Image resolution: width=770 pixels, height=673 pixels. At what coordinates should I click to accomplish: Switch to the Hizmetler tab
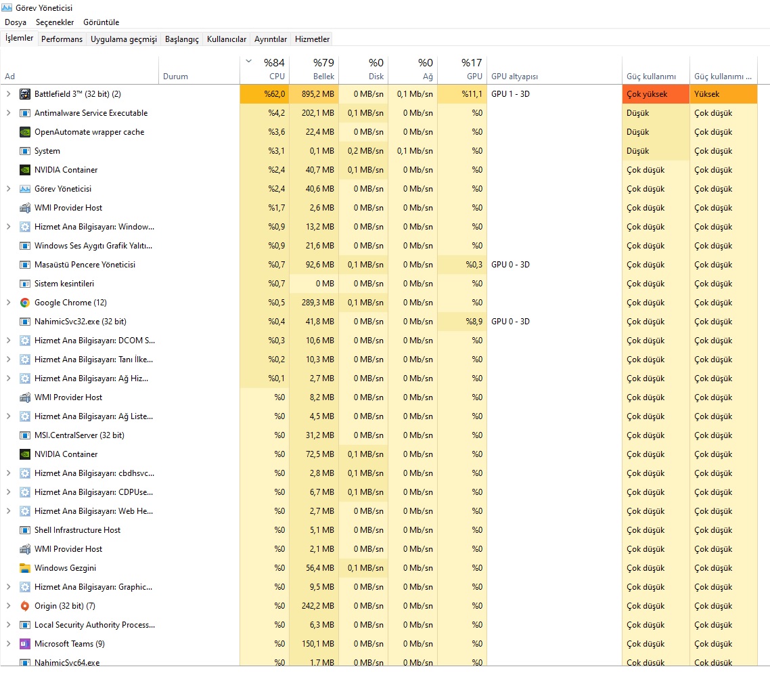click(x=313, y=39)
